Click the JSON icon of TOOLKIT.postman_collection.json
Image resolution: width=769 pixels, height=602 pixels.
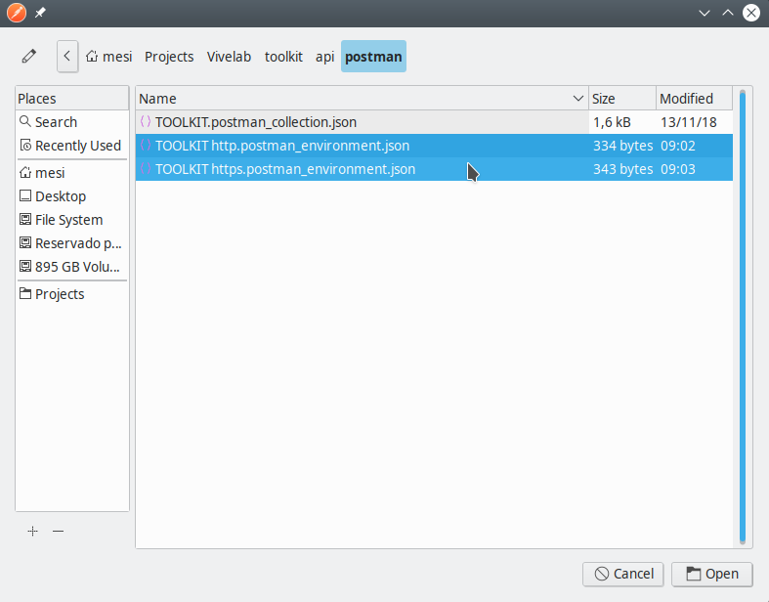point(146,121)
